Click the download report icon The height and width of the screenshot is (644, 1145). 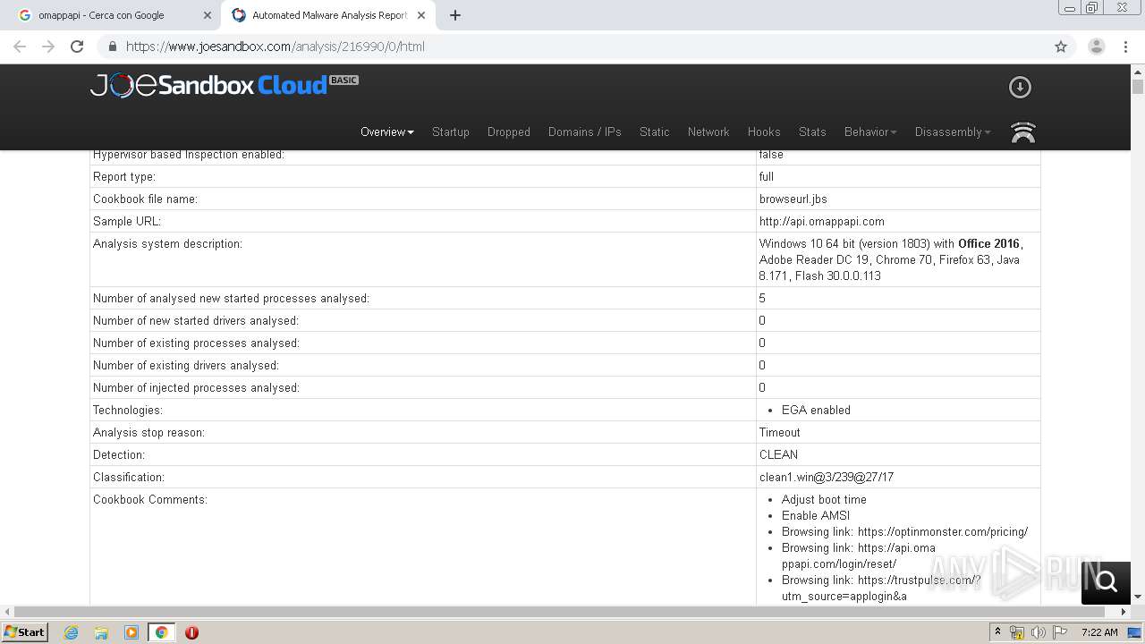pyautogui.click(x=1020, y=87)
